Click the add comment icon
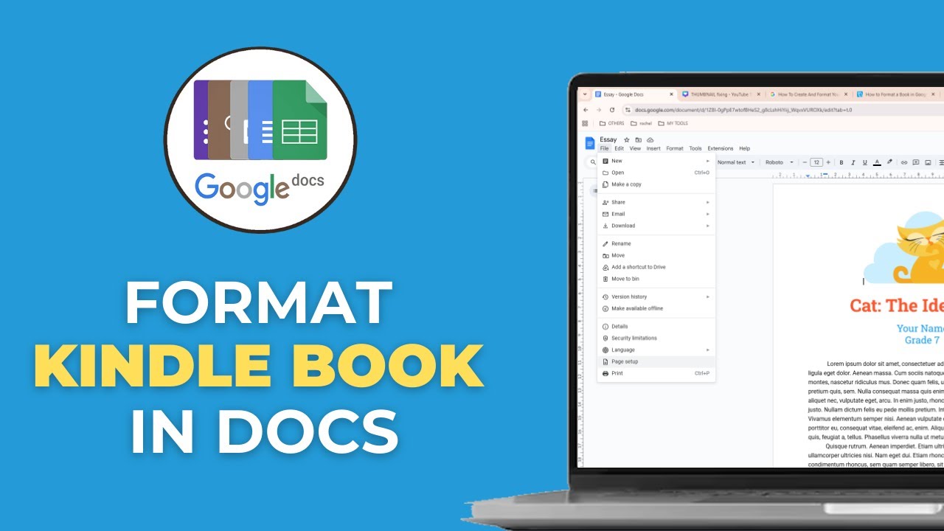Viewport: 944px width, 531px height. pyautogui.click(x=916, y=162)
